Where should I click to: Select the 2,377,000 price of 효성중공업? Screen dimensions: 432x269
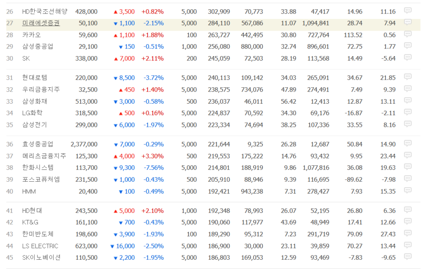coord(84,144)
